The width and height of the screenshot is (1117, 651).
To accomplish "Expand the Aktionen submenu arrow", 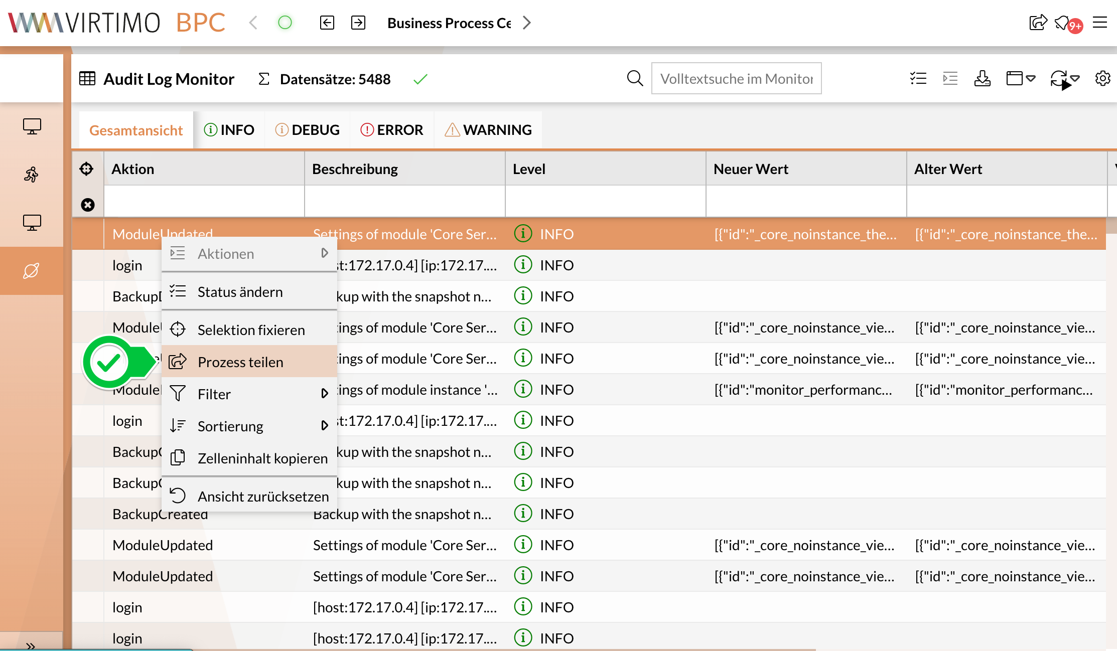I will coord(326,253).
